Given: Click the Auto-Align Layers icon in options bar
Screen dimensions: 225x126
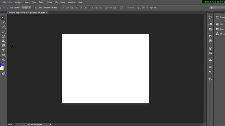Looking at the screenshot, I should pyautogui.click(x=122, y=8).
